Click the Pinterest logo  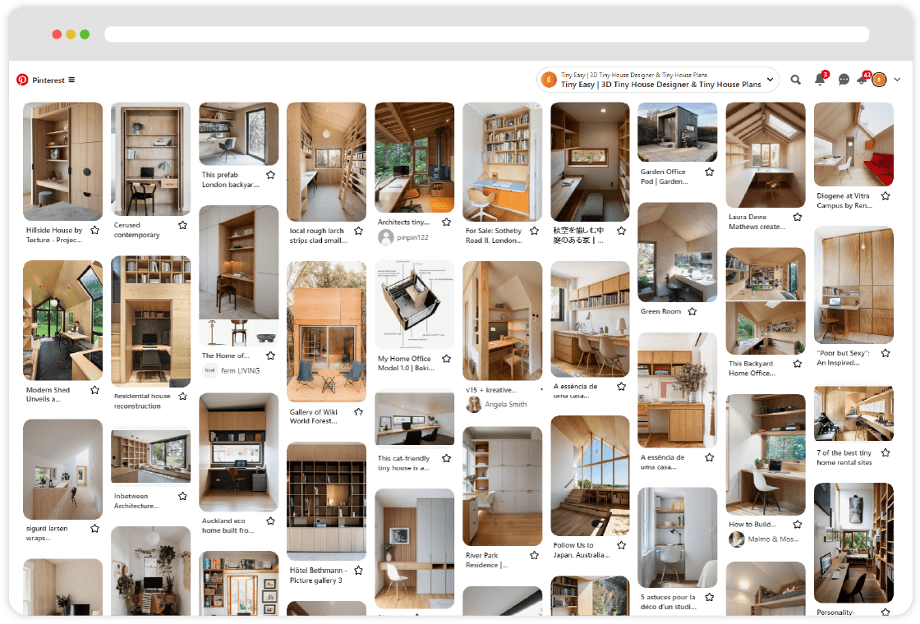point(22,80)
